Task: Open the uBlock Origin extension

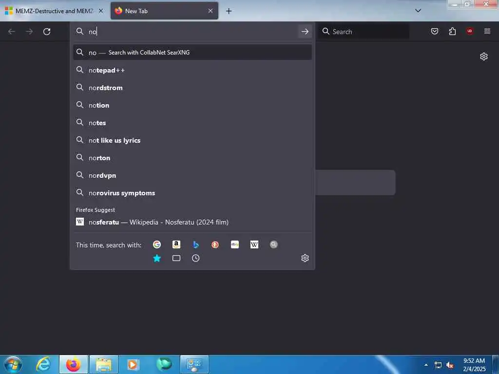Action: pos(470,31)
